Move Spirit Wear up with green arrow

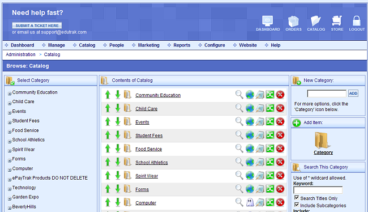[x=108, y=175]
